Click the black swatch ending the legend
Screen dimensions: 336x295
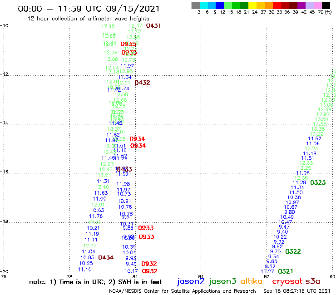326,6
